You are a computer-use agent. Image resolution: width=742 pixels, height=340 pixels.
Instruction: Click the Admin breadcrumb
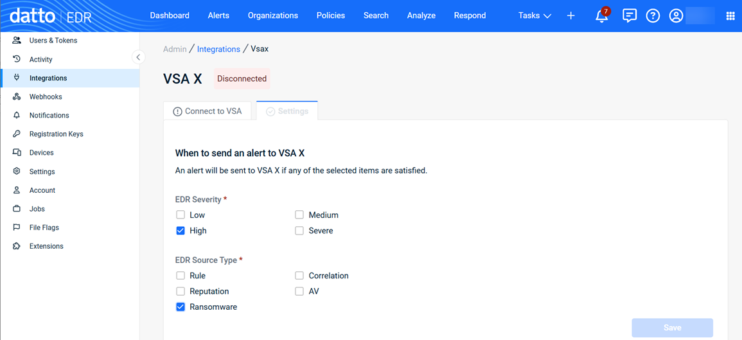coord(175,49)
